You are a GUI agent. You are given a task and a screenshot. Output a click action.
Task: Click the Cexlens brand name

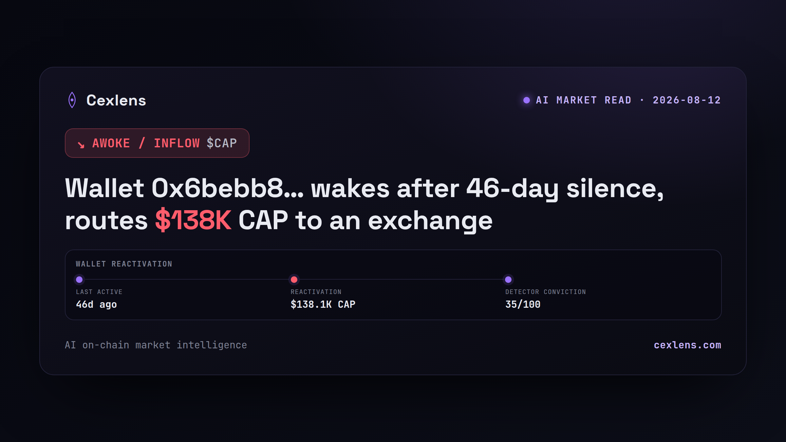coord(116,100)
